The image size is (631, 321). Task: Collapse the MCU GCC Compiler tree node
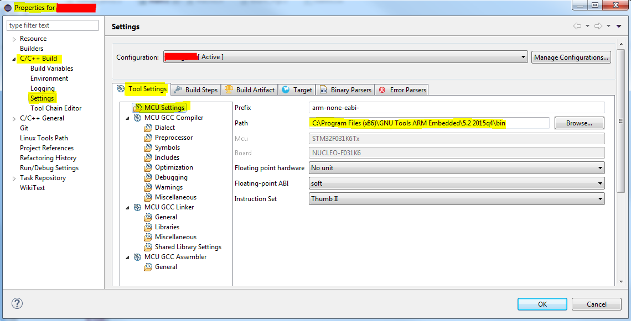[x=128, y=118]
